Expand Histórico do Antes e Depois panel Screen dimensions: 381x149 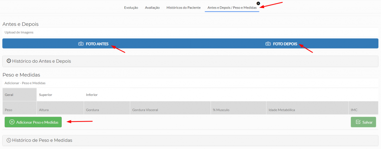[x=42, y=61]
